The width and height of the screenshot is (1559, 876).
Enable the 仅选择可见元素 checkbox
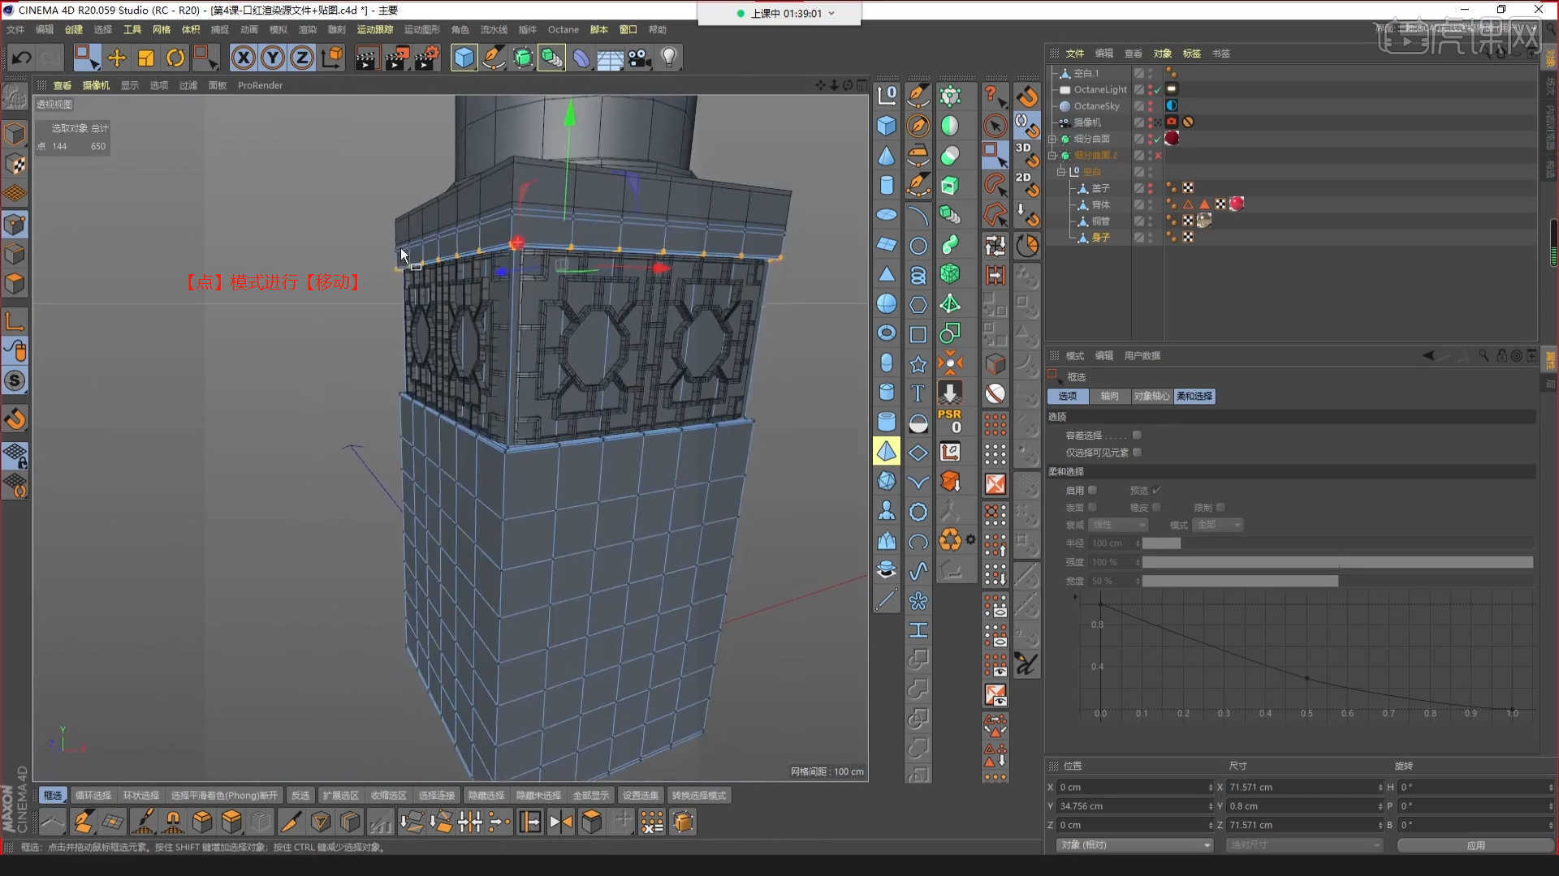click(1137, 453)
